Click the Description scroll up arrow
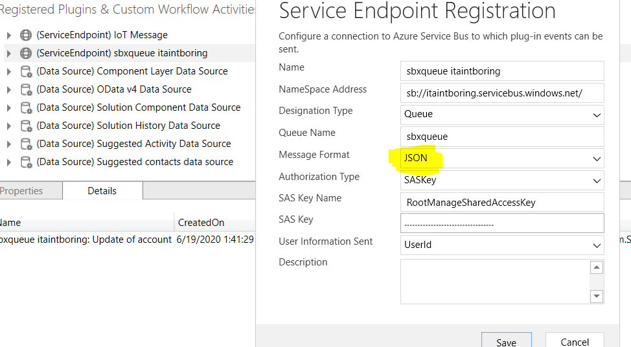Viewport: 631px width, 347px height. click(597, 267)
